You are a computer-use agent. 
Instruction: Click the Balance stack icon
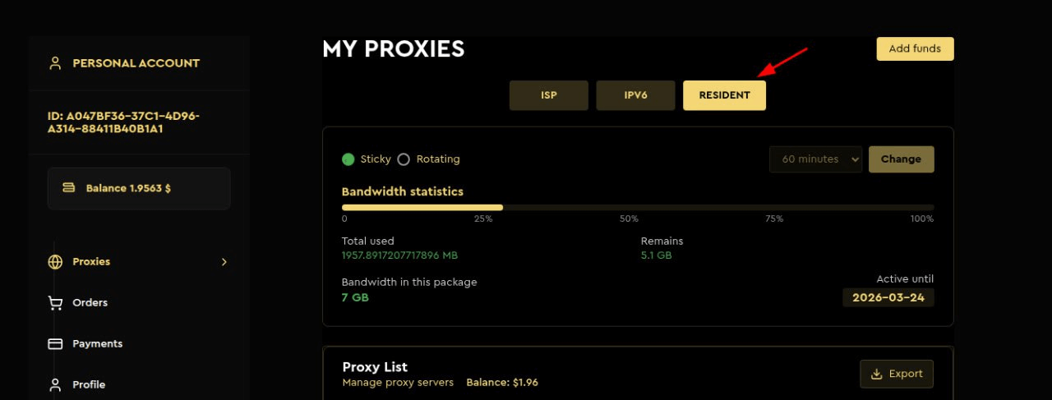(x=69, y=188)
